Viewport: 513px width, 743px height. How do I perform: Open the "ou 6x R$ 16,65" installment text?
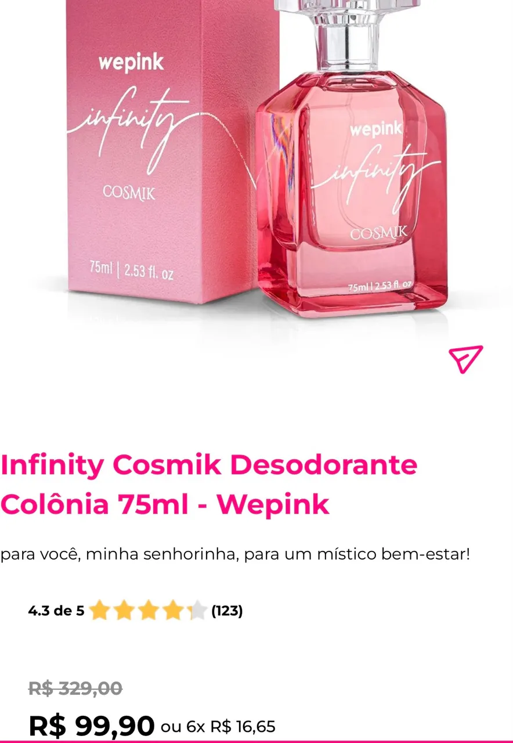tap(218, 727)
